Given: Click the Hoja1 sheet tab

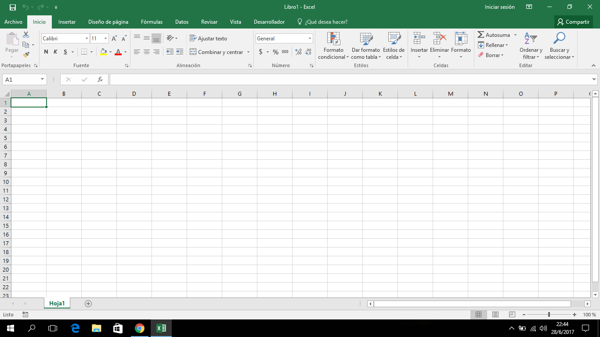Looking at the screenshot, I should [57, 303].
